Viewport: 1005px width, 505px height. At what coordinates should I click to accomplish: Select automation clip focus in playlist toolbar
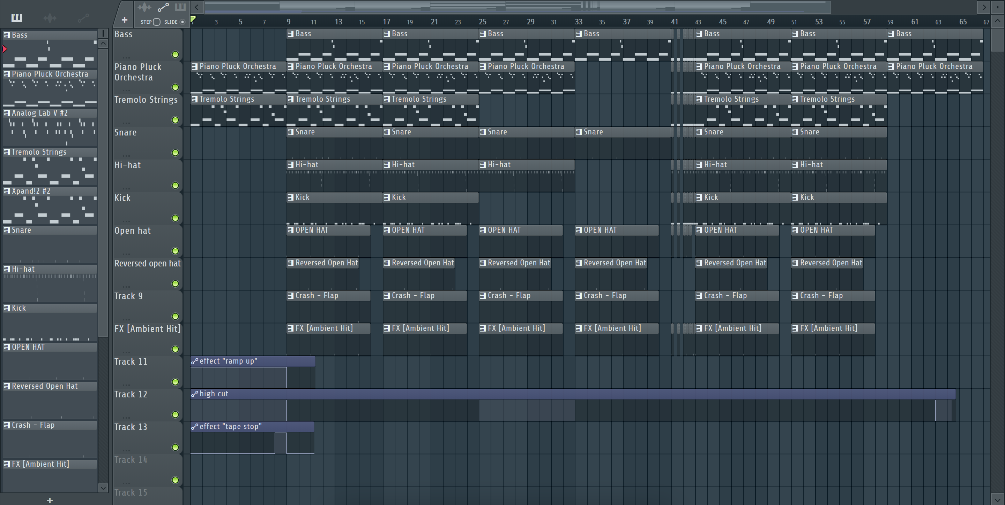point(163,7)
